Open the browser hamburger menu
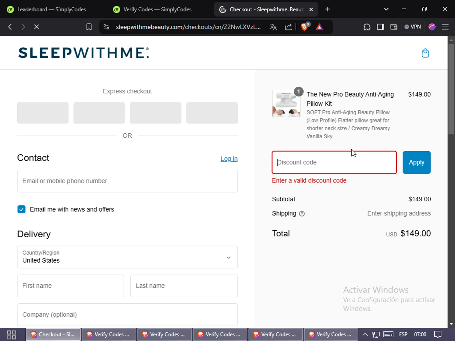The image size is (455, 341). 445,27
